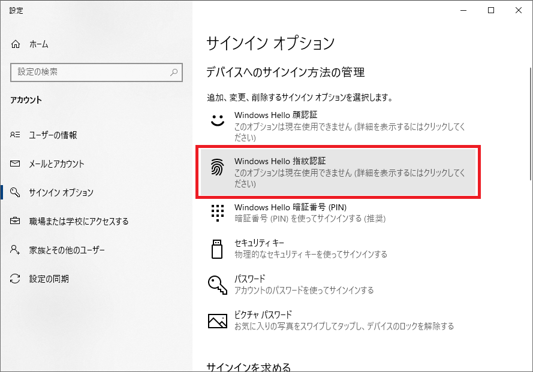Expand Windows Hello 指紋認証 option
Image resolution: width=533 pixels, height=372 pixels.
pos(338,173)
